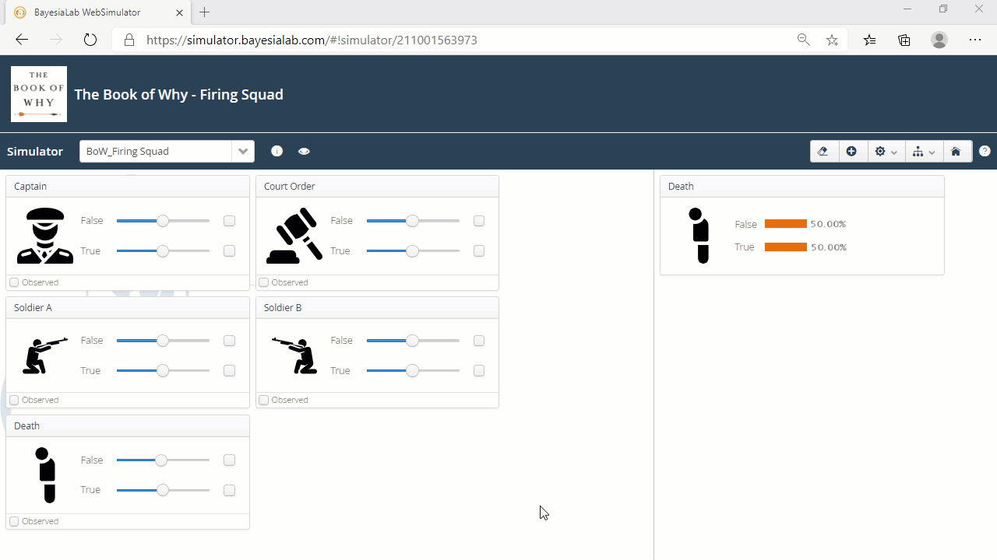This screenshot has width=997, height=560.
Task: Check the True evidence box for Court Order
Action: coord(478,250)
